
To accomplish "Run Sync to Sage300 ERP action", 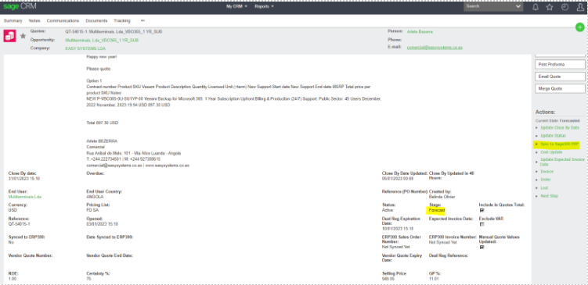I will pyautogui.click(x=560, y=144).
